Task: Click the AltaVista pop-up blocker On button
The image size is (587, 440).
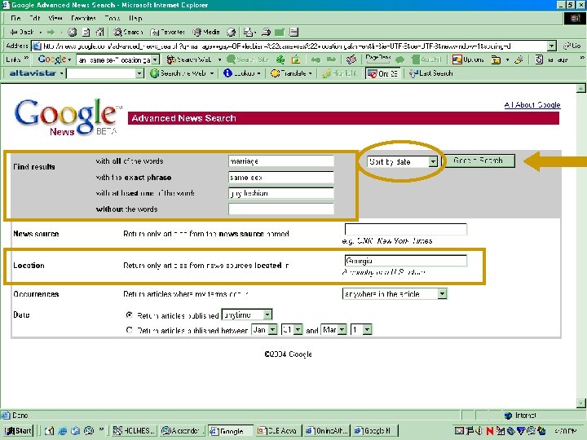Action: click(382, 73)
